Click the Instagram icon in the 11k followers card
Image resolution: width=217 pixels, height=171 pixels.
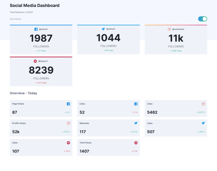(x=169, y=29)
